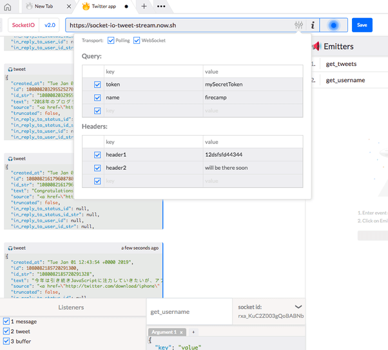Viewport: 388px width, 350px height.
Task: Click the "key": "value" JSON line in argument editor
Action: pyautogui.click(x=178, y=347)
